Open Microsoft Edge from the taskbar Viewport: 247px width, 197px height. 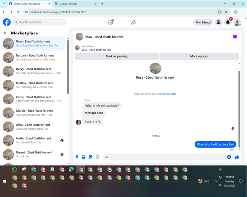point(71,169)
